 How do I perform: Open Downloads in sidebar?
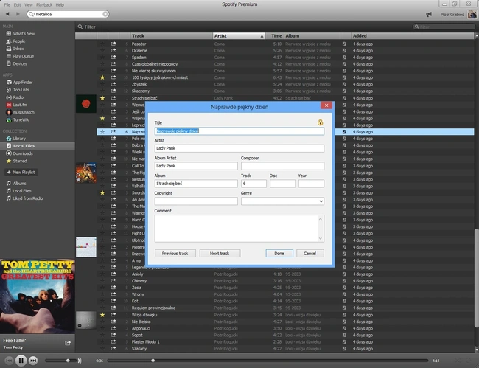[x=20, y=153]
